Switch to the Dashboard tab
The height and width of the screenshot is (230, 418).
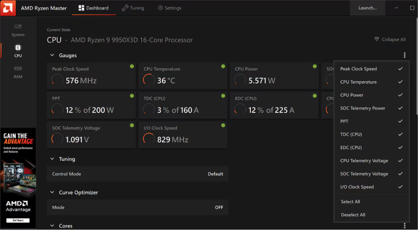[93, 8]
